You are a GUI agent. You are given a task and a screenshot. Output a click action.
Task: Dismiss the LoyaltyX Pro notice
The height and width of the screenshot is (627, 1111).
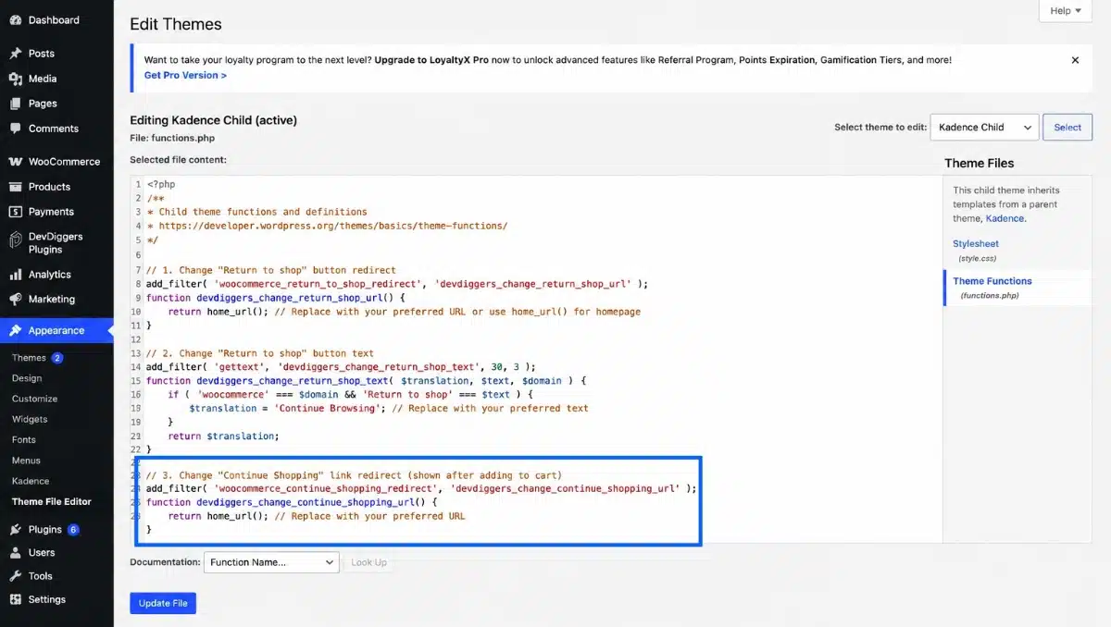[1075, 60]
